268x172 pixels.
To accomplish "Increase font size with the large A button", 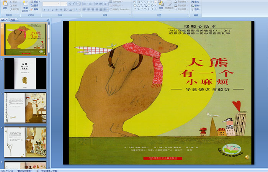I will (x=70, y=4).
